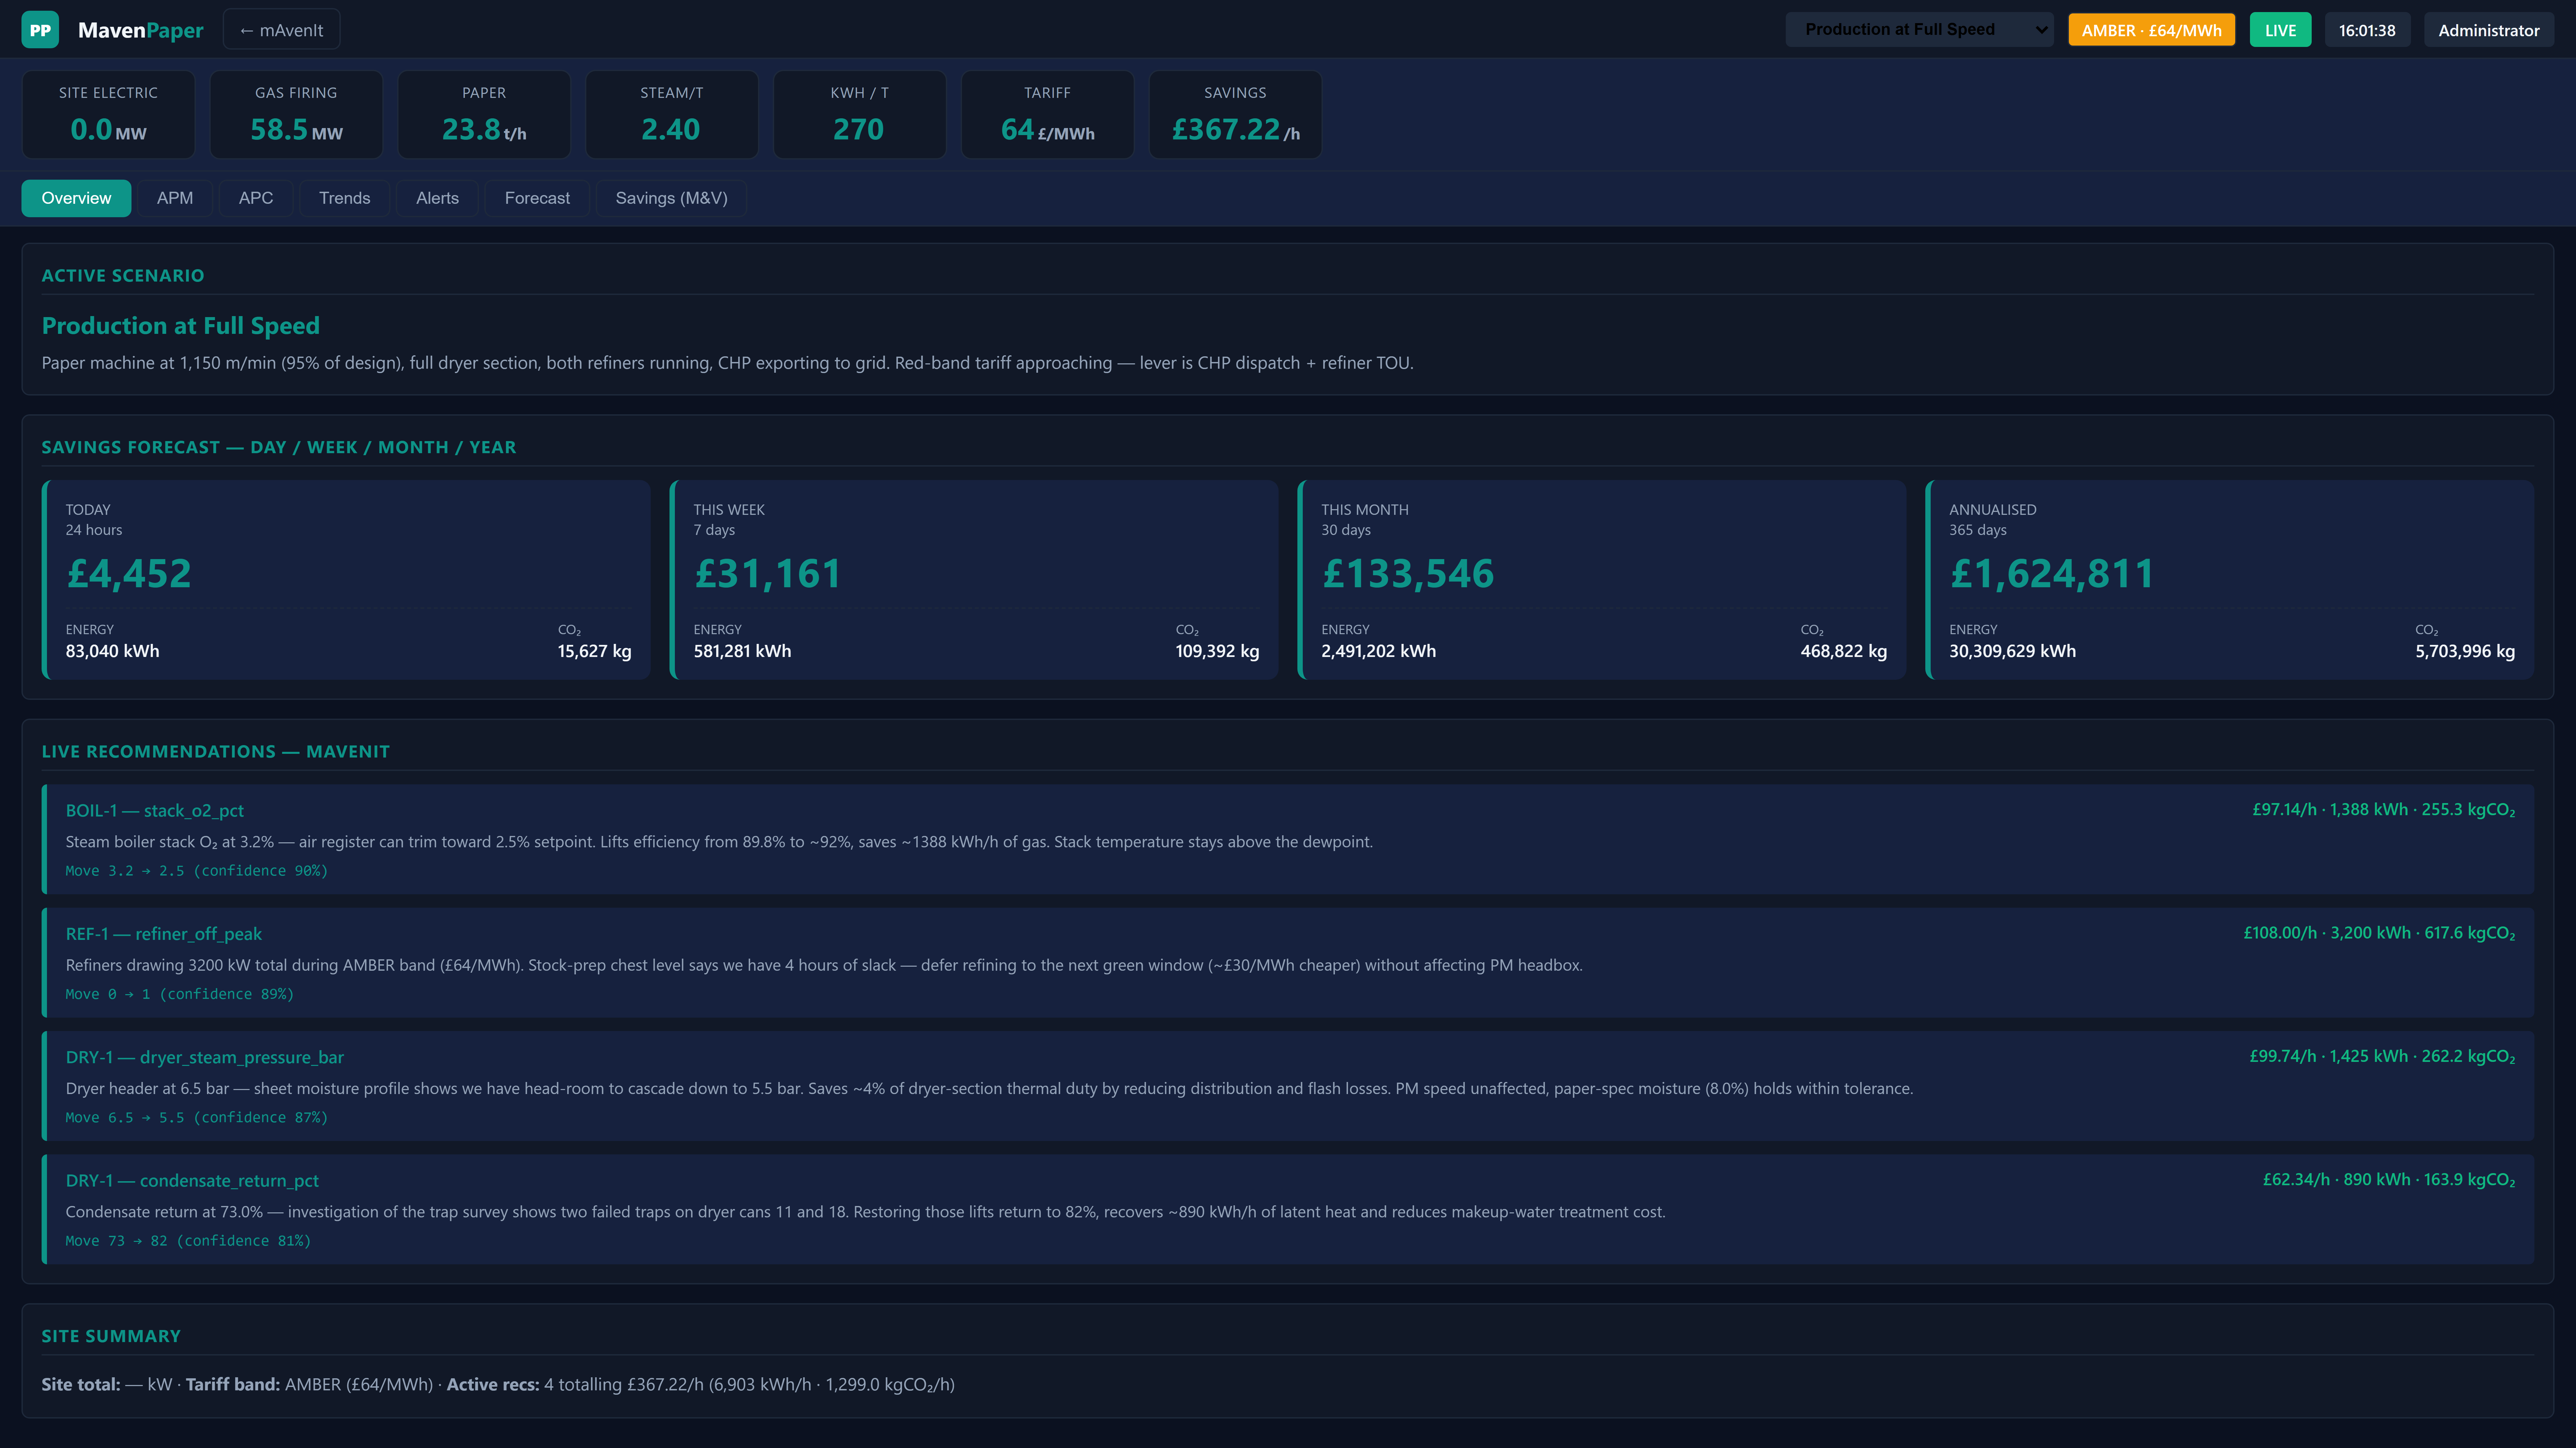Click the £62.34/h condensate return savings
Screen dimensions: 2576x1448
(x=2296, y=1179)
